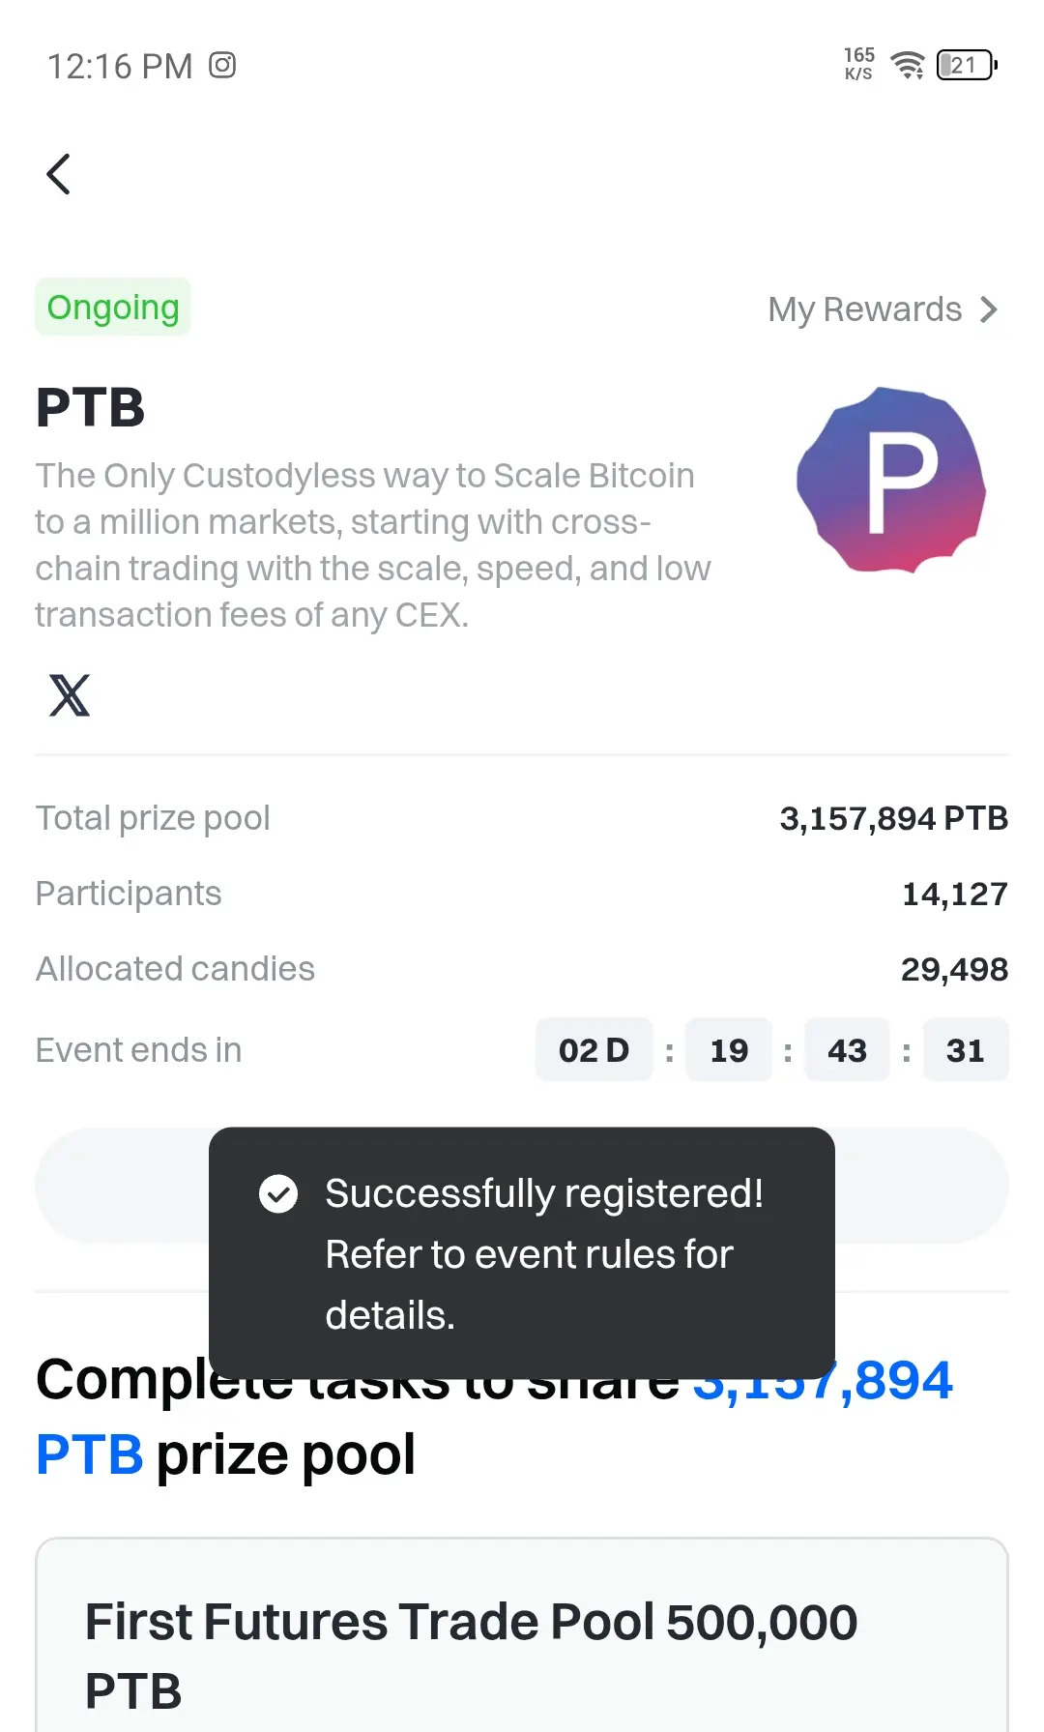Tap the Total prize pool value
This screenshot has height=1732, width=1044.
click(893, 819)
